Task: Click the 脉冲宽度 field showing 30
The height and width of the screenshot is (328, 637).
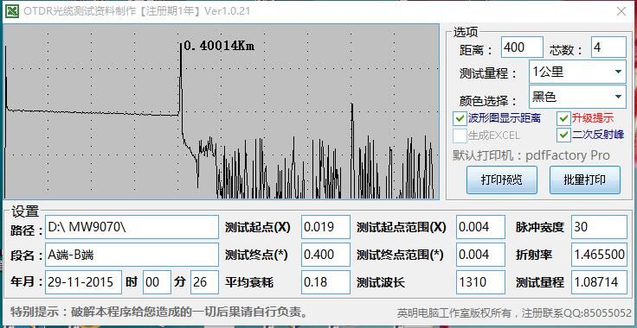Action: [599, 227]
